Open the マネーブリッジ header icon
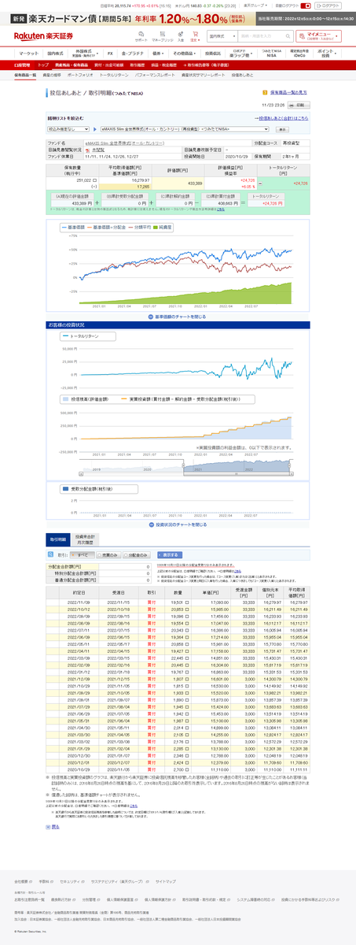356x945 pixels. (x=163, y=36)
